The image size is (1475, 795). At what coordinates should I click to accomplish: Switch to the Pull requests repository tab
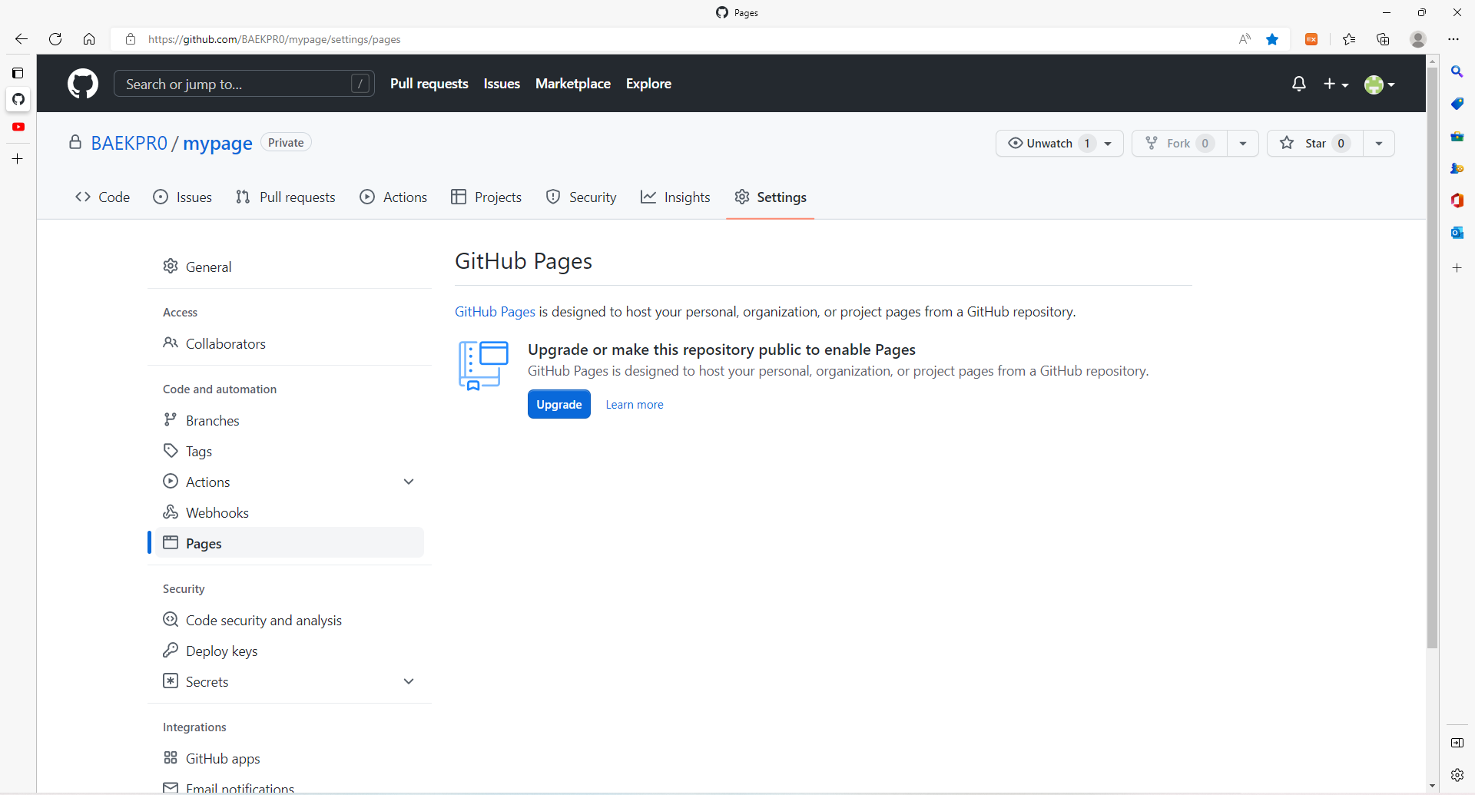coord(285,197)
